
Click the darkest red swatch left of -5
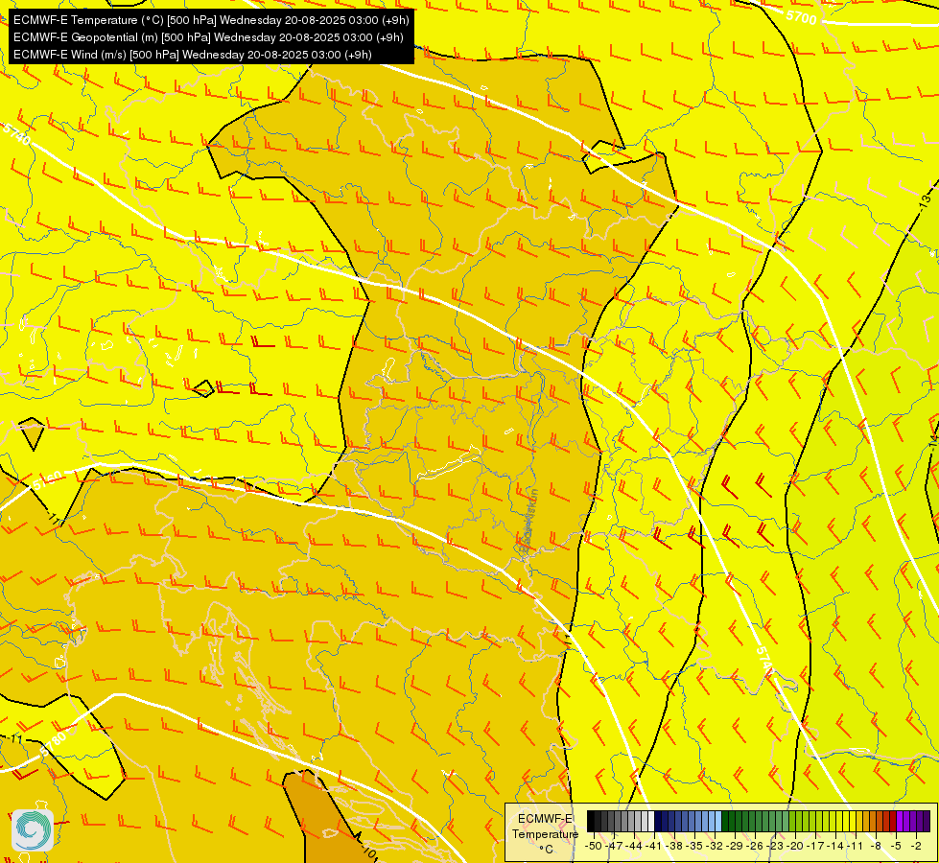pyautogui.click(x=893, y=821)
